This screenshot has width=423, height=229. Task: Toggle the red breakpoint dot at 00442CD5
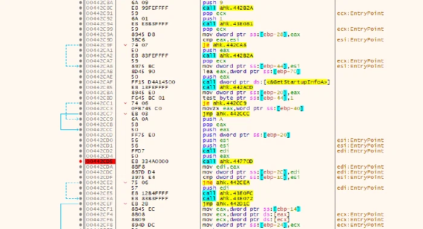(80, 161)
